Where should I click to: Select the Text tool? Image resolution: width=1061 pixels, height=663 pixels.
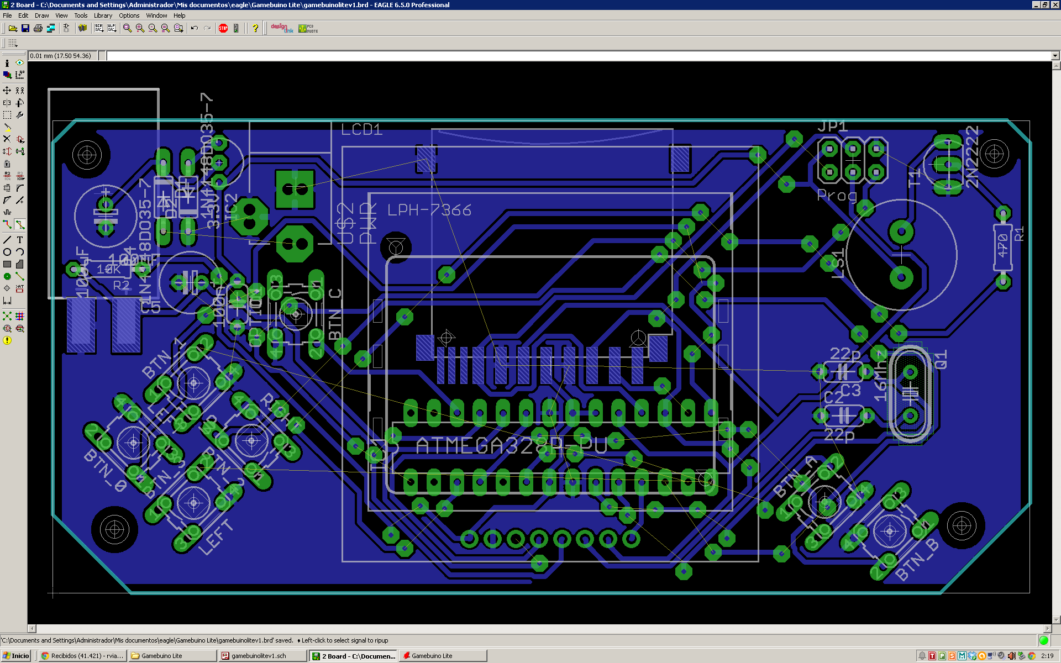(20, 240)
